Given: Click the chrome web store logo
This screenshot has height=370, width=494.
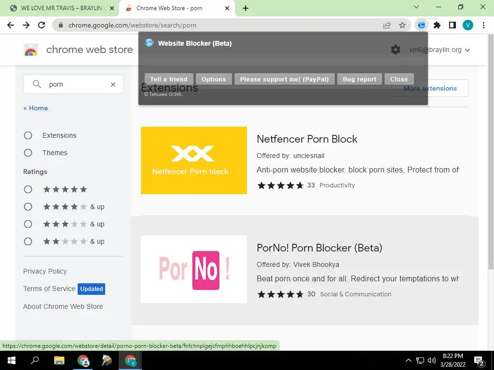Looking at the screenshot, I should (31, 50).
